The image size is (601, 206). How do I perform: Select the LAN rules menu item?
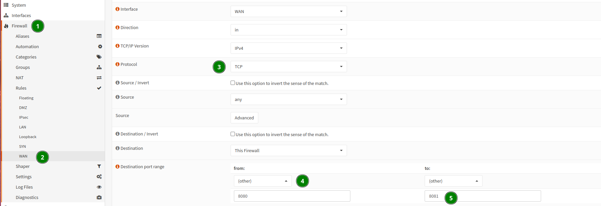[22, 127]
